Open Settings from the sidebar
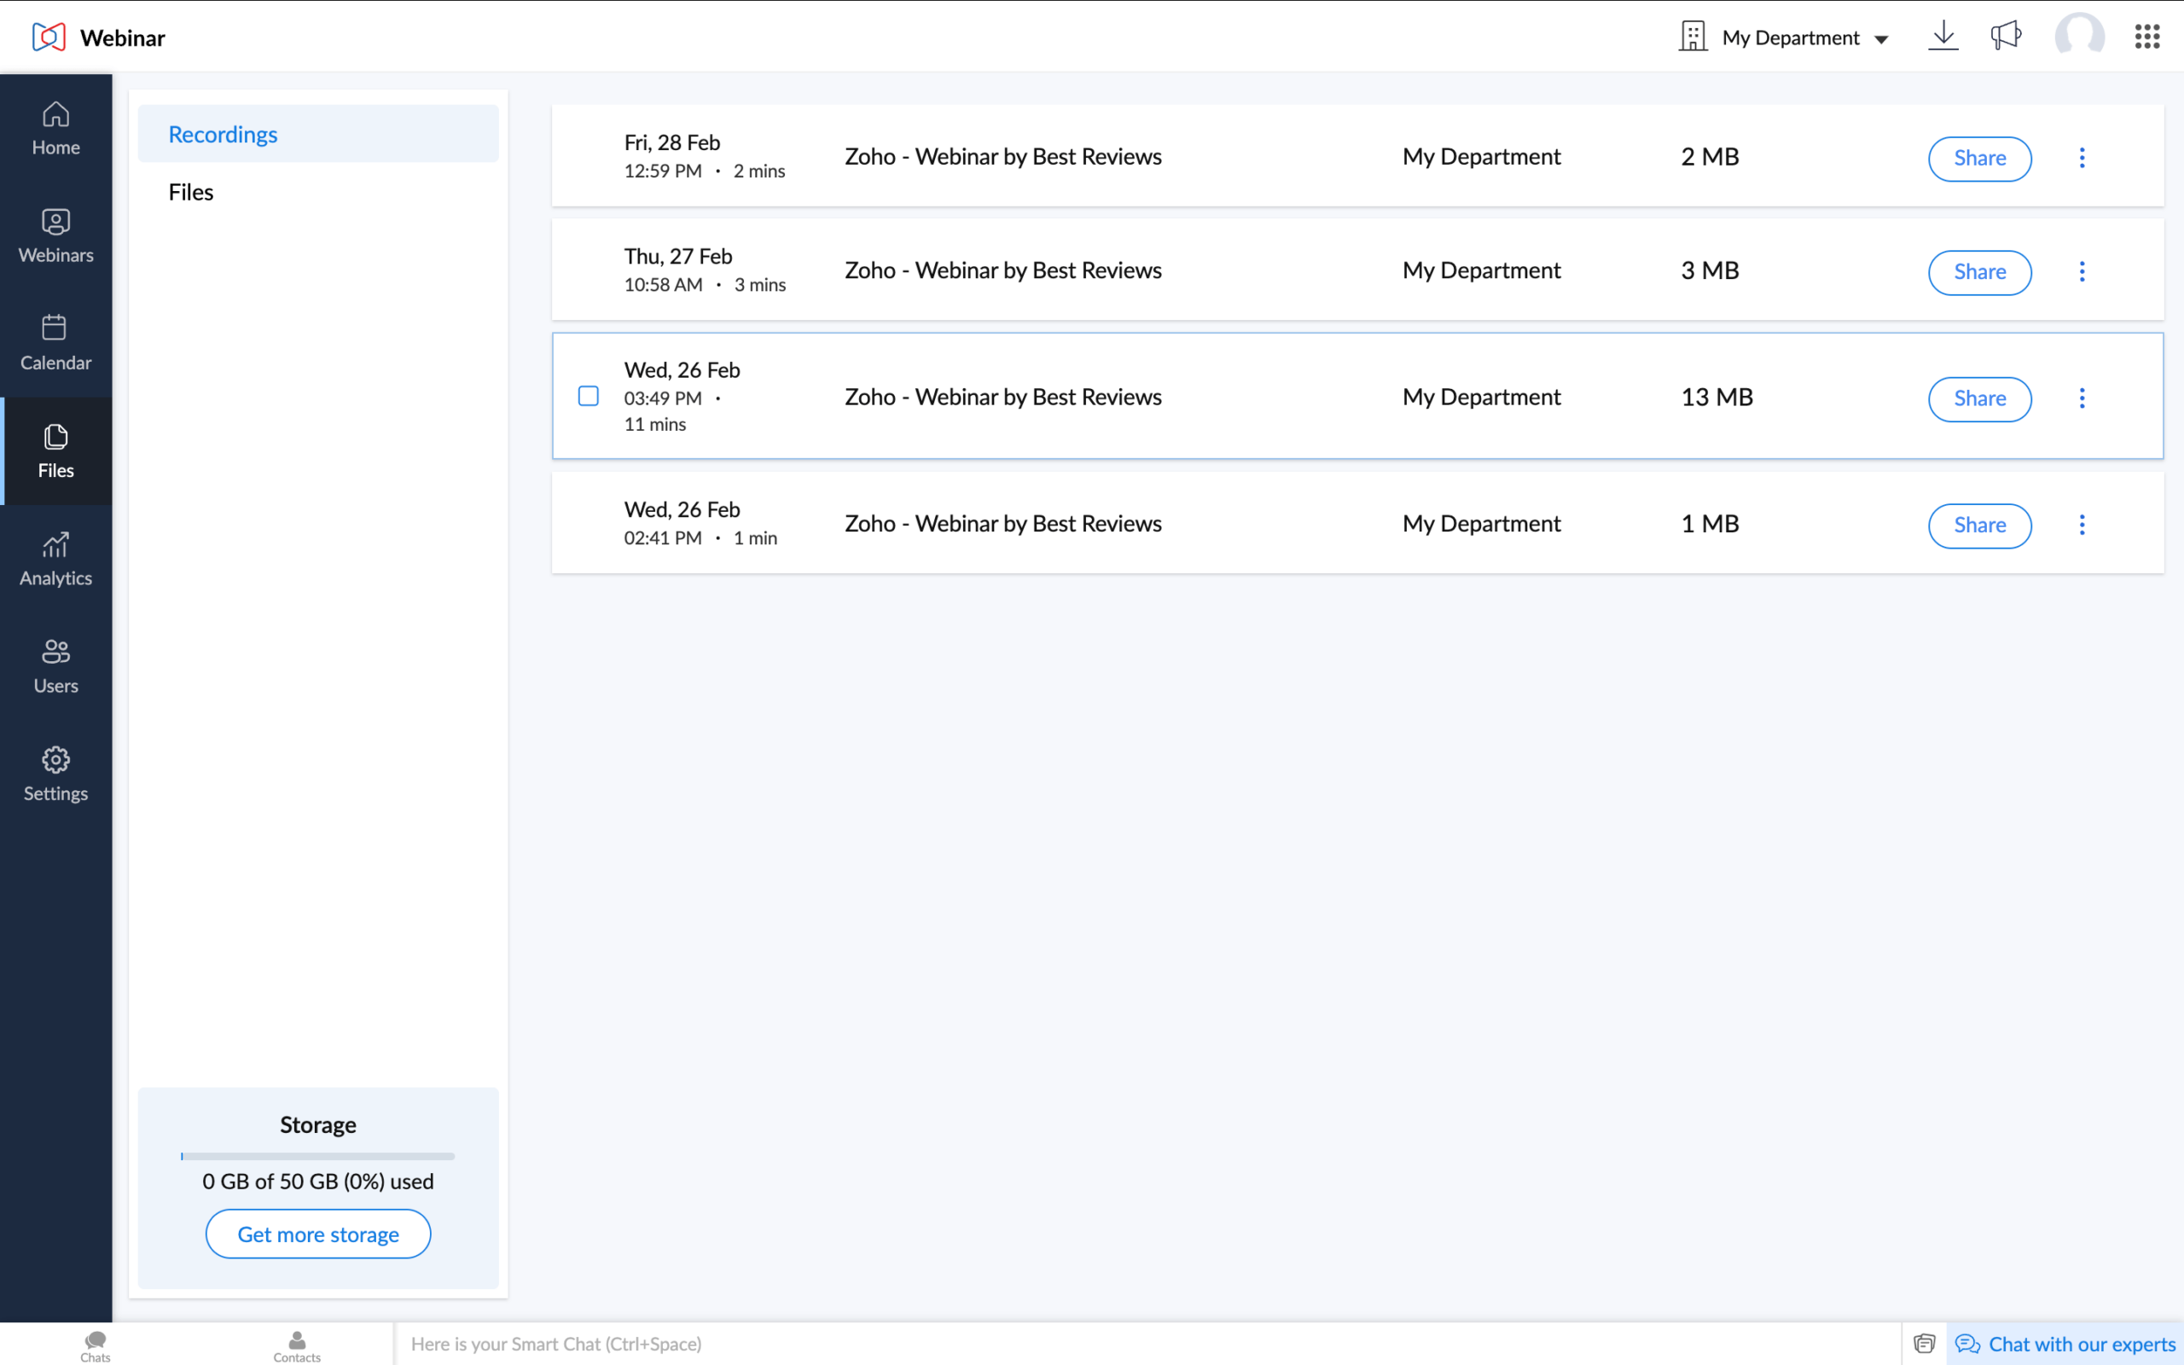 click(x=55, y=774)
